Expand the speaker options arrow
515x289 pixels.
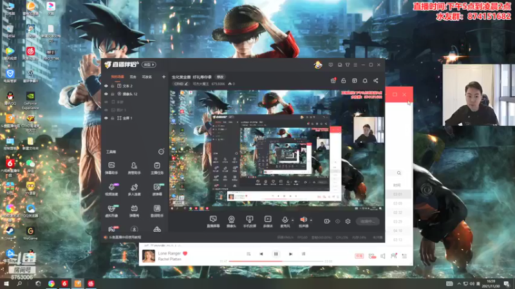311,220
